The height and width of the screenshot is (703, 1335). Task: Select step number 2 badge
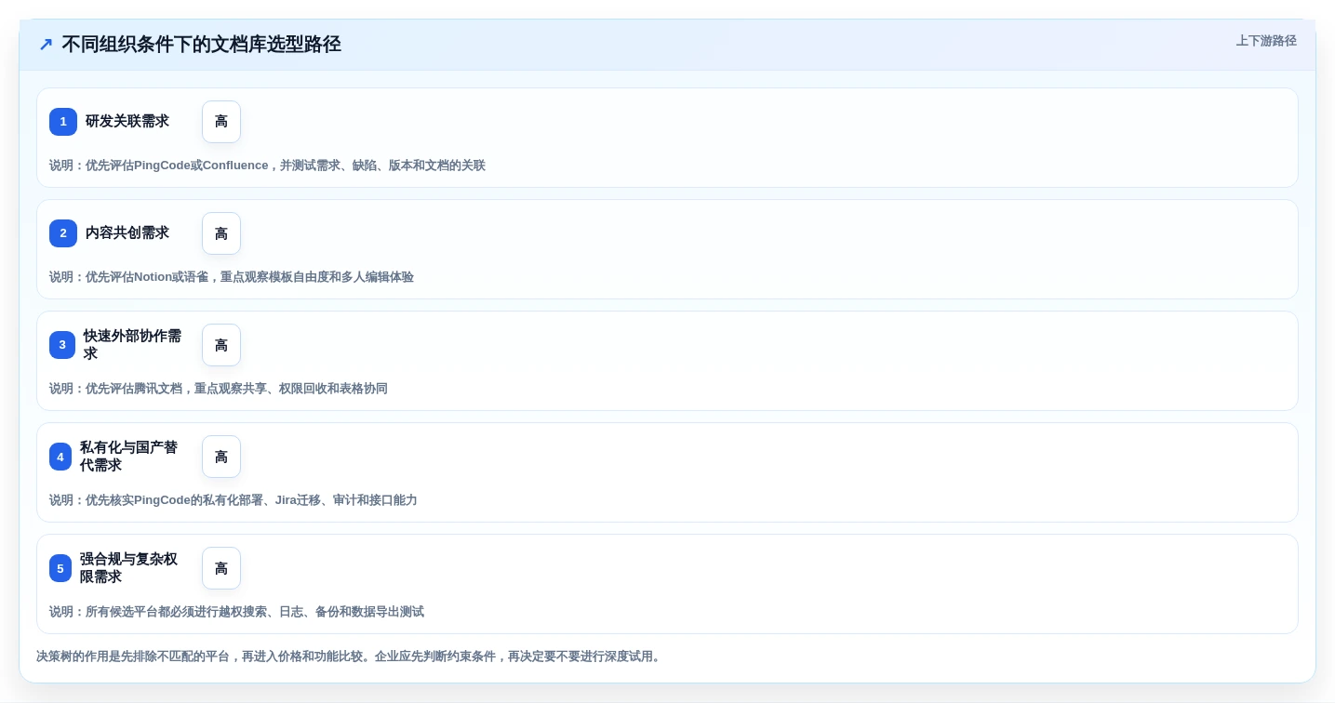tap(63, 233)
